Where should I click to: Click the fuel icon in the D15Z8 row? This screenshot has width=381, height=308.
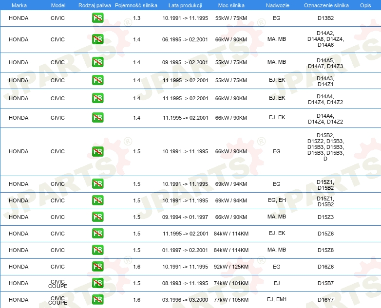point(97,250)
